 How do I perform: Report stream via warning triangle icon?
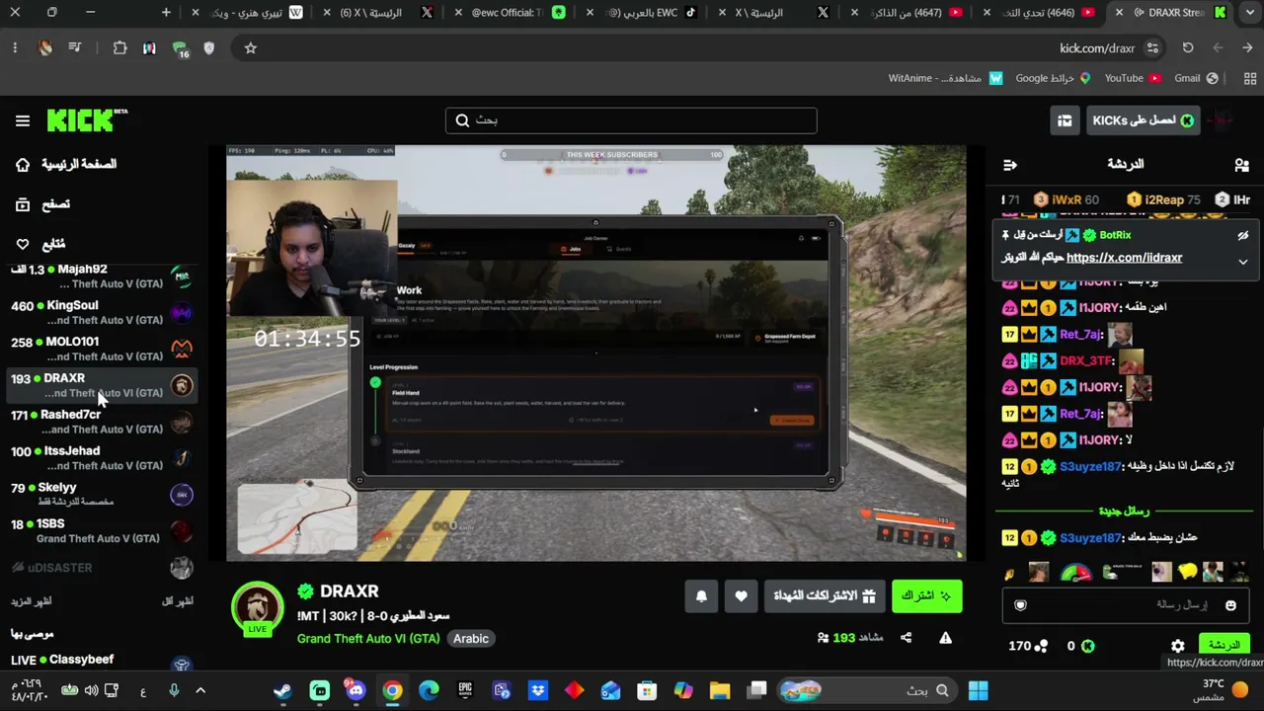(x=945, y=638)
